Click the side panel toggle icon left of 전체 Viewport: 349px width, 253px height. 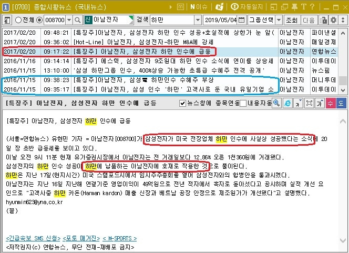(7, 21)
